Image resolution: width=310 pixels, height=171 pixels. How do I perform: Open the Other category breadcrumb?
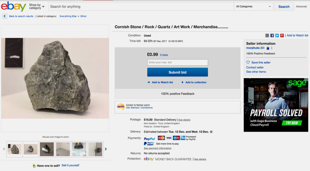tap(83, 16)
